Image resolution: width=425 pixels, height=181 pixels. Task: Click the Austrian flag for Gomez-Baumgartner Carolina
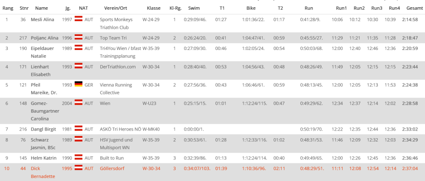point(78,102)
